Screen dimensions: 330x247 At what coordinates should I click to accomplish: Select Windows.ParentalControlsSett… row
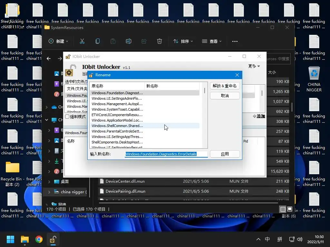coord(145,131)
